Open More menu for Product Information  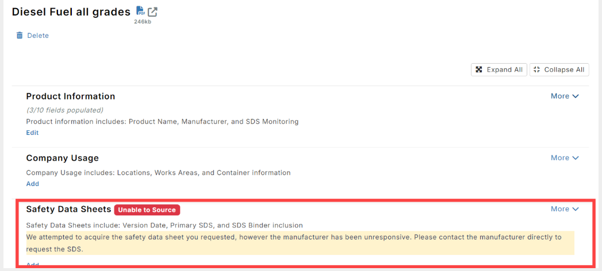click(565, 96)
